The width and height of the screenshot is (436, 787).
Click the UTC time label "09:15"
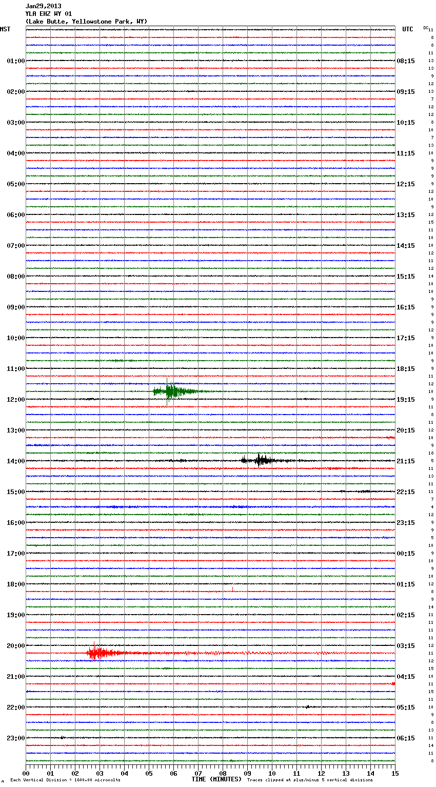(x=406, y=92)
